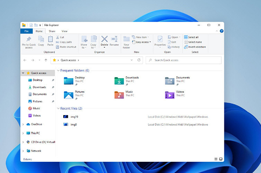
Task: Click Pin to Quick access icon
Action: [x=29, y=39]
